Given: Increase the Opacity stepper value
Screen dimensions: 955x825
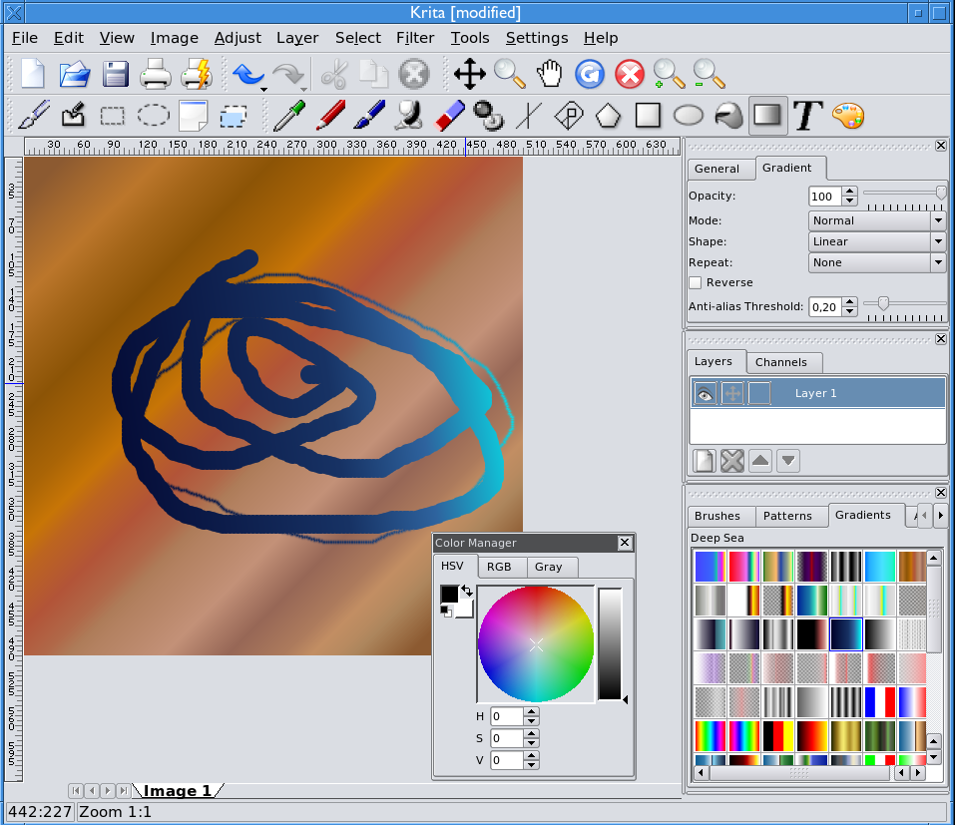Looking at the screenshot, I should point(849,192).
